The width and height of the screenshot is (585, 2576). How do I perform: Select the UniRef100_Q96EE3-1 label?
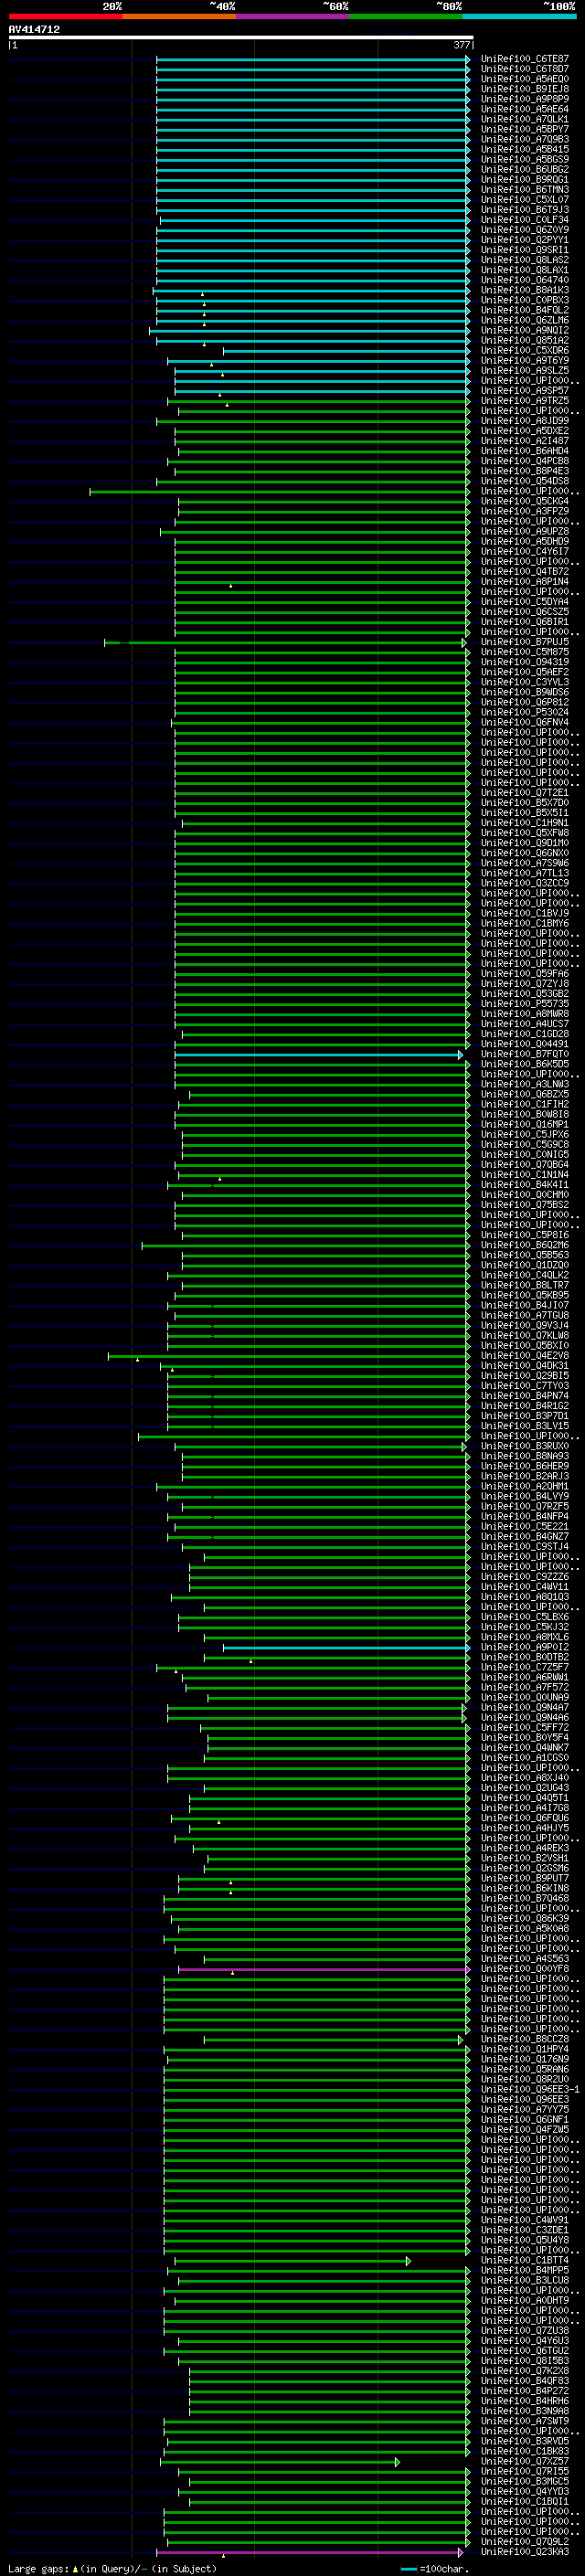pos(530,2089)
